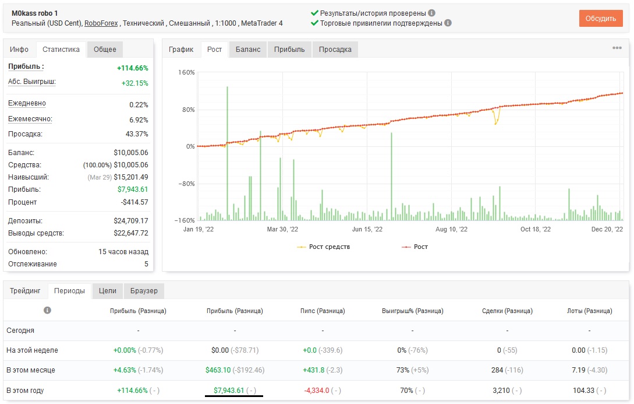Click the 43.37% drawdown value
634x404 pixels.
[x=137, y=134]
